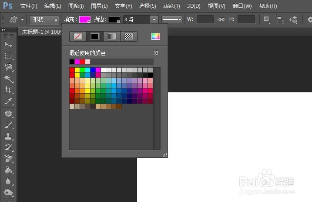Open the 填充 fill color dropdown

[x=85, y=20]
